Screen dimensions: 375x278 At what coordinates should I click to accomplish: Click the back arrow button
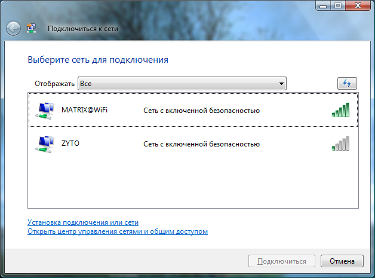pos(13,29)
